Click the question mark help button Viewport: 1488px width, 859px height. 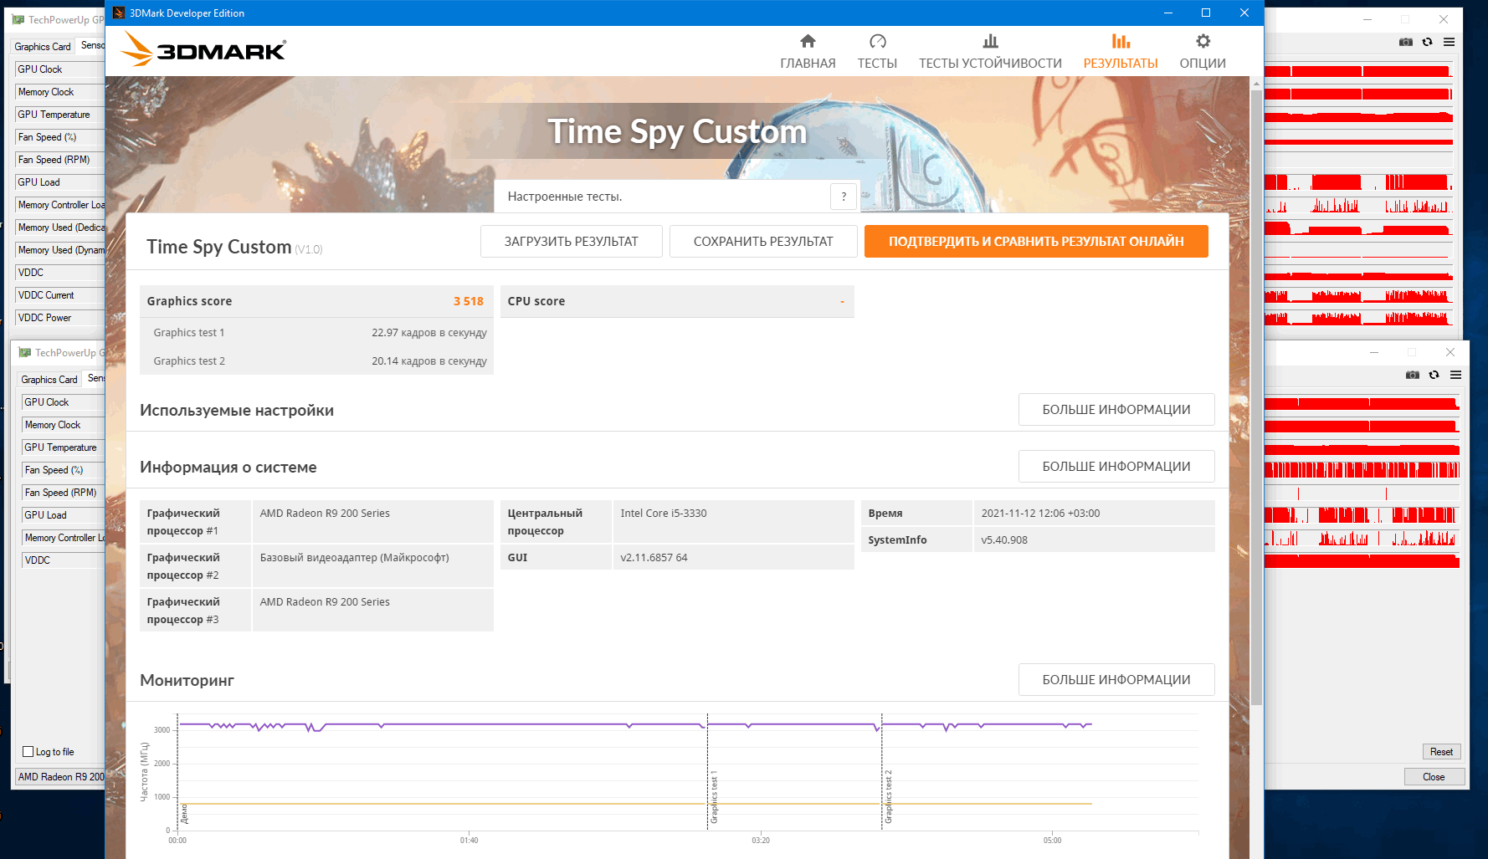844,197
